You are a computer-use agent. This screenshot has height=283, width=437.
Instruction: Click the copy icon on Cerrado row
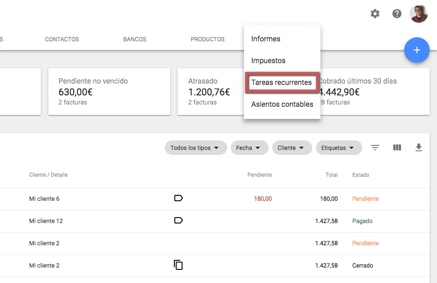click(x=178, y=265)
